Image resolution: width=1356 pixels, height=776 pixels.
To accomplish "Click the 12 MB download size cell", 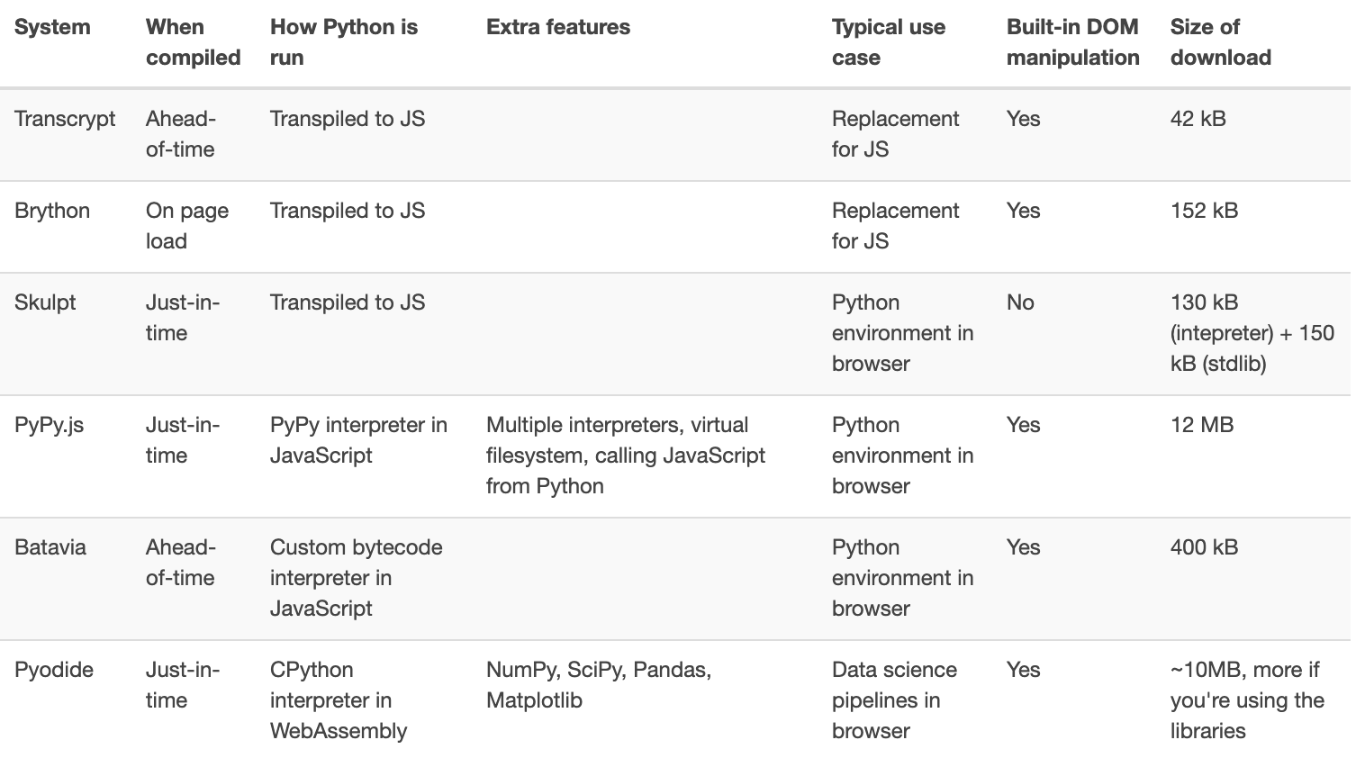I will pyautogui.click(x=1201, y=425).
